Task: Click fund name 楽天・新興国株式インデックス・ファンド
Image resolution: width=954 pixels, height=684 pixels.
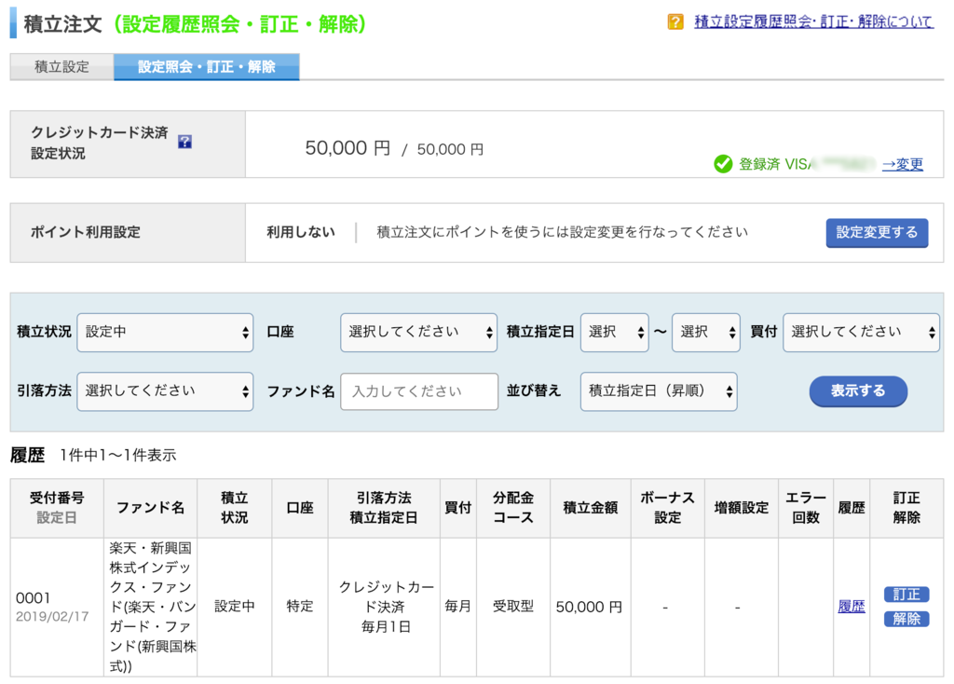Action: tap(151, 607)
